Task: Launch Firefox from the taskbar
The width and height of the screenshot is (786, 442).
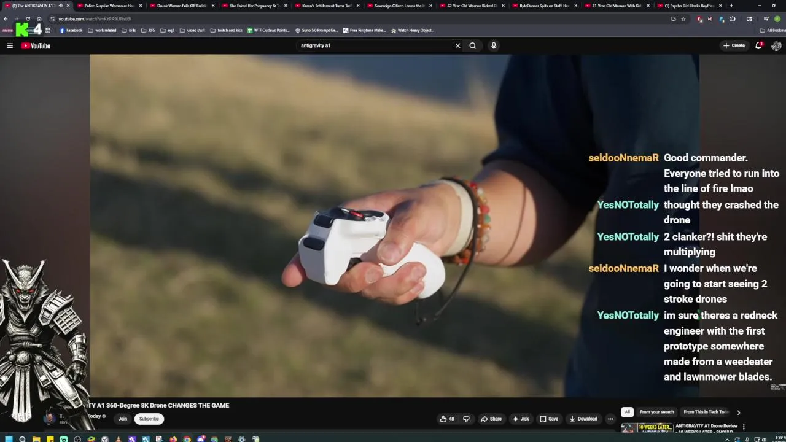Action: point(173,439)
